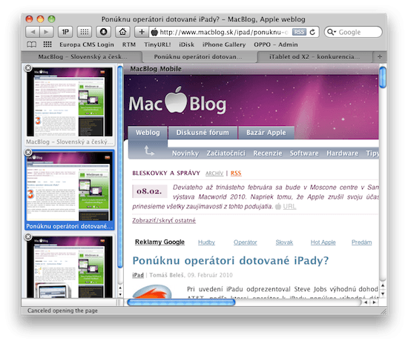408x344 pixels.
Task: Open the Recenzie section
Action: [x=268, y=153]
